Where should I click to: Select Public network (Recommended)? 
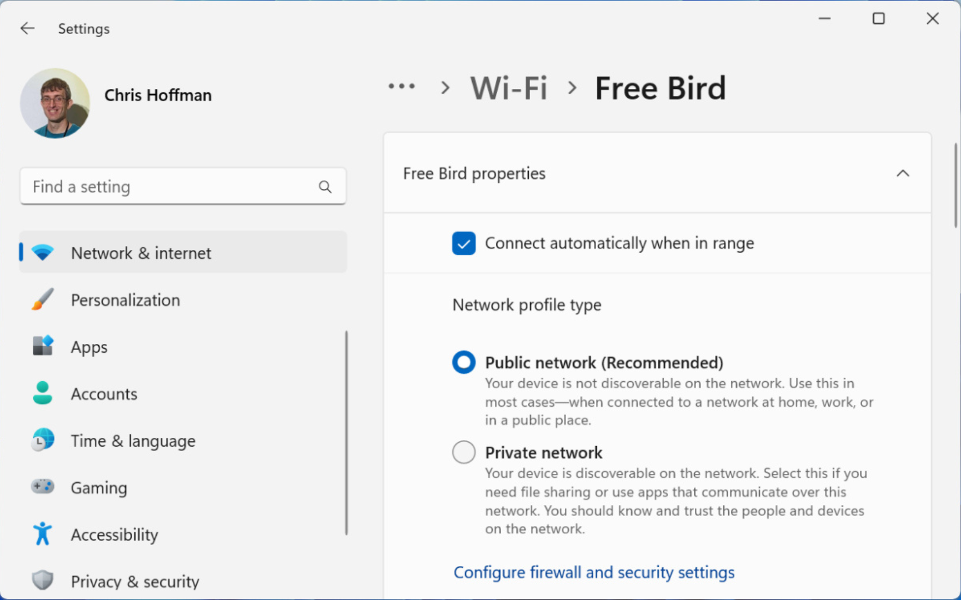pos(463,362)
